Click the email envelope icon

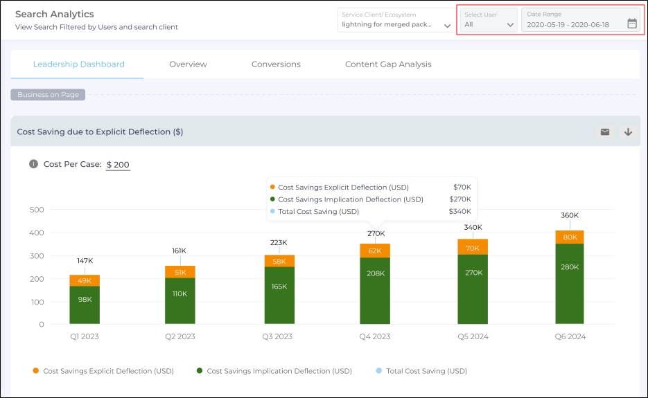[x=604, y=132]
